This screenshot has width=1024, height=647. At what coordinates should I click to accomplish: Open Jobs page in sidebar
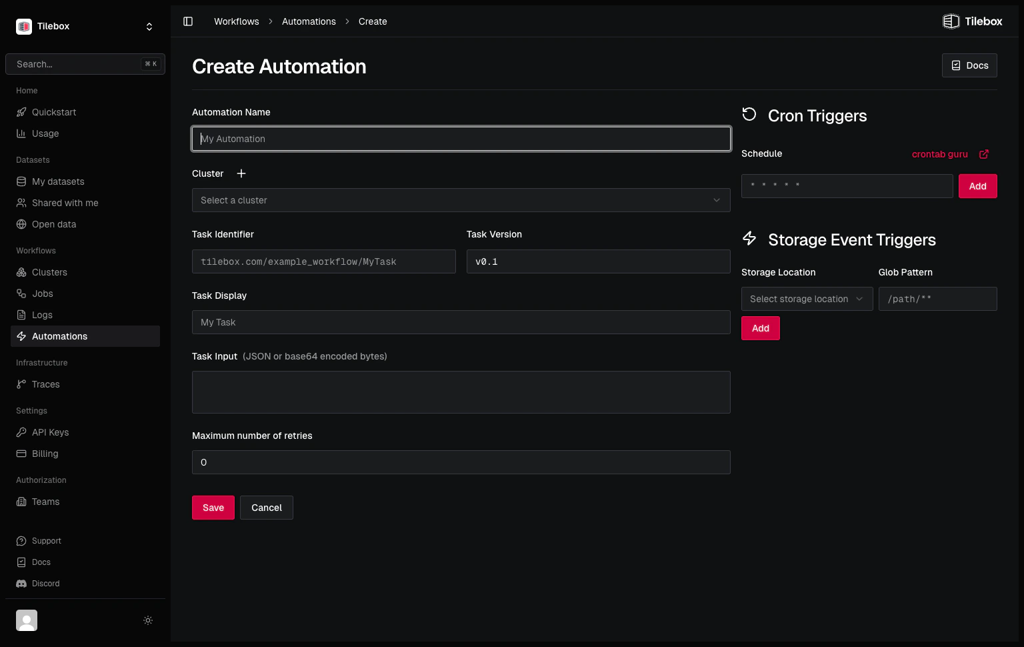pyautogui.click(x=85, y=293)
